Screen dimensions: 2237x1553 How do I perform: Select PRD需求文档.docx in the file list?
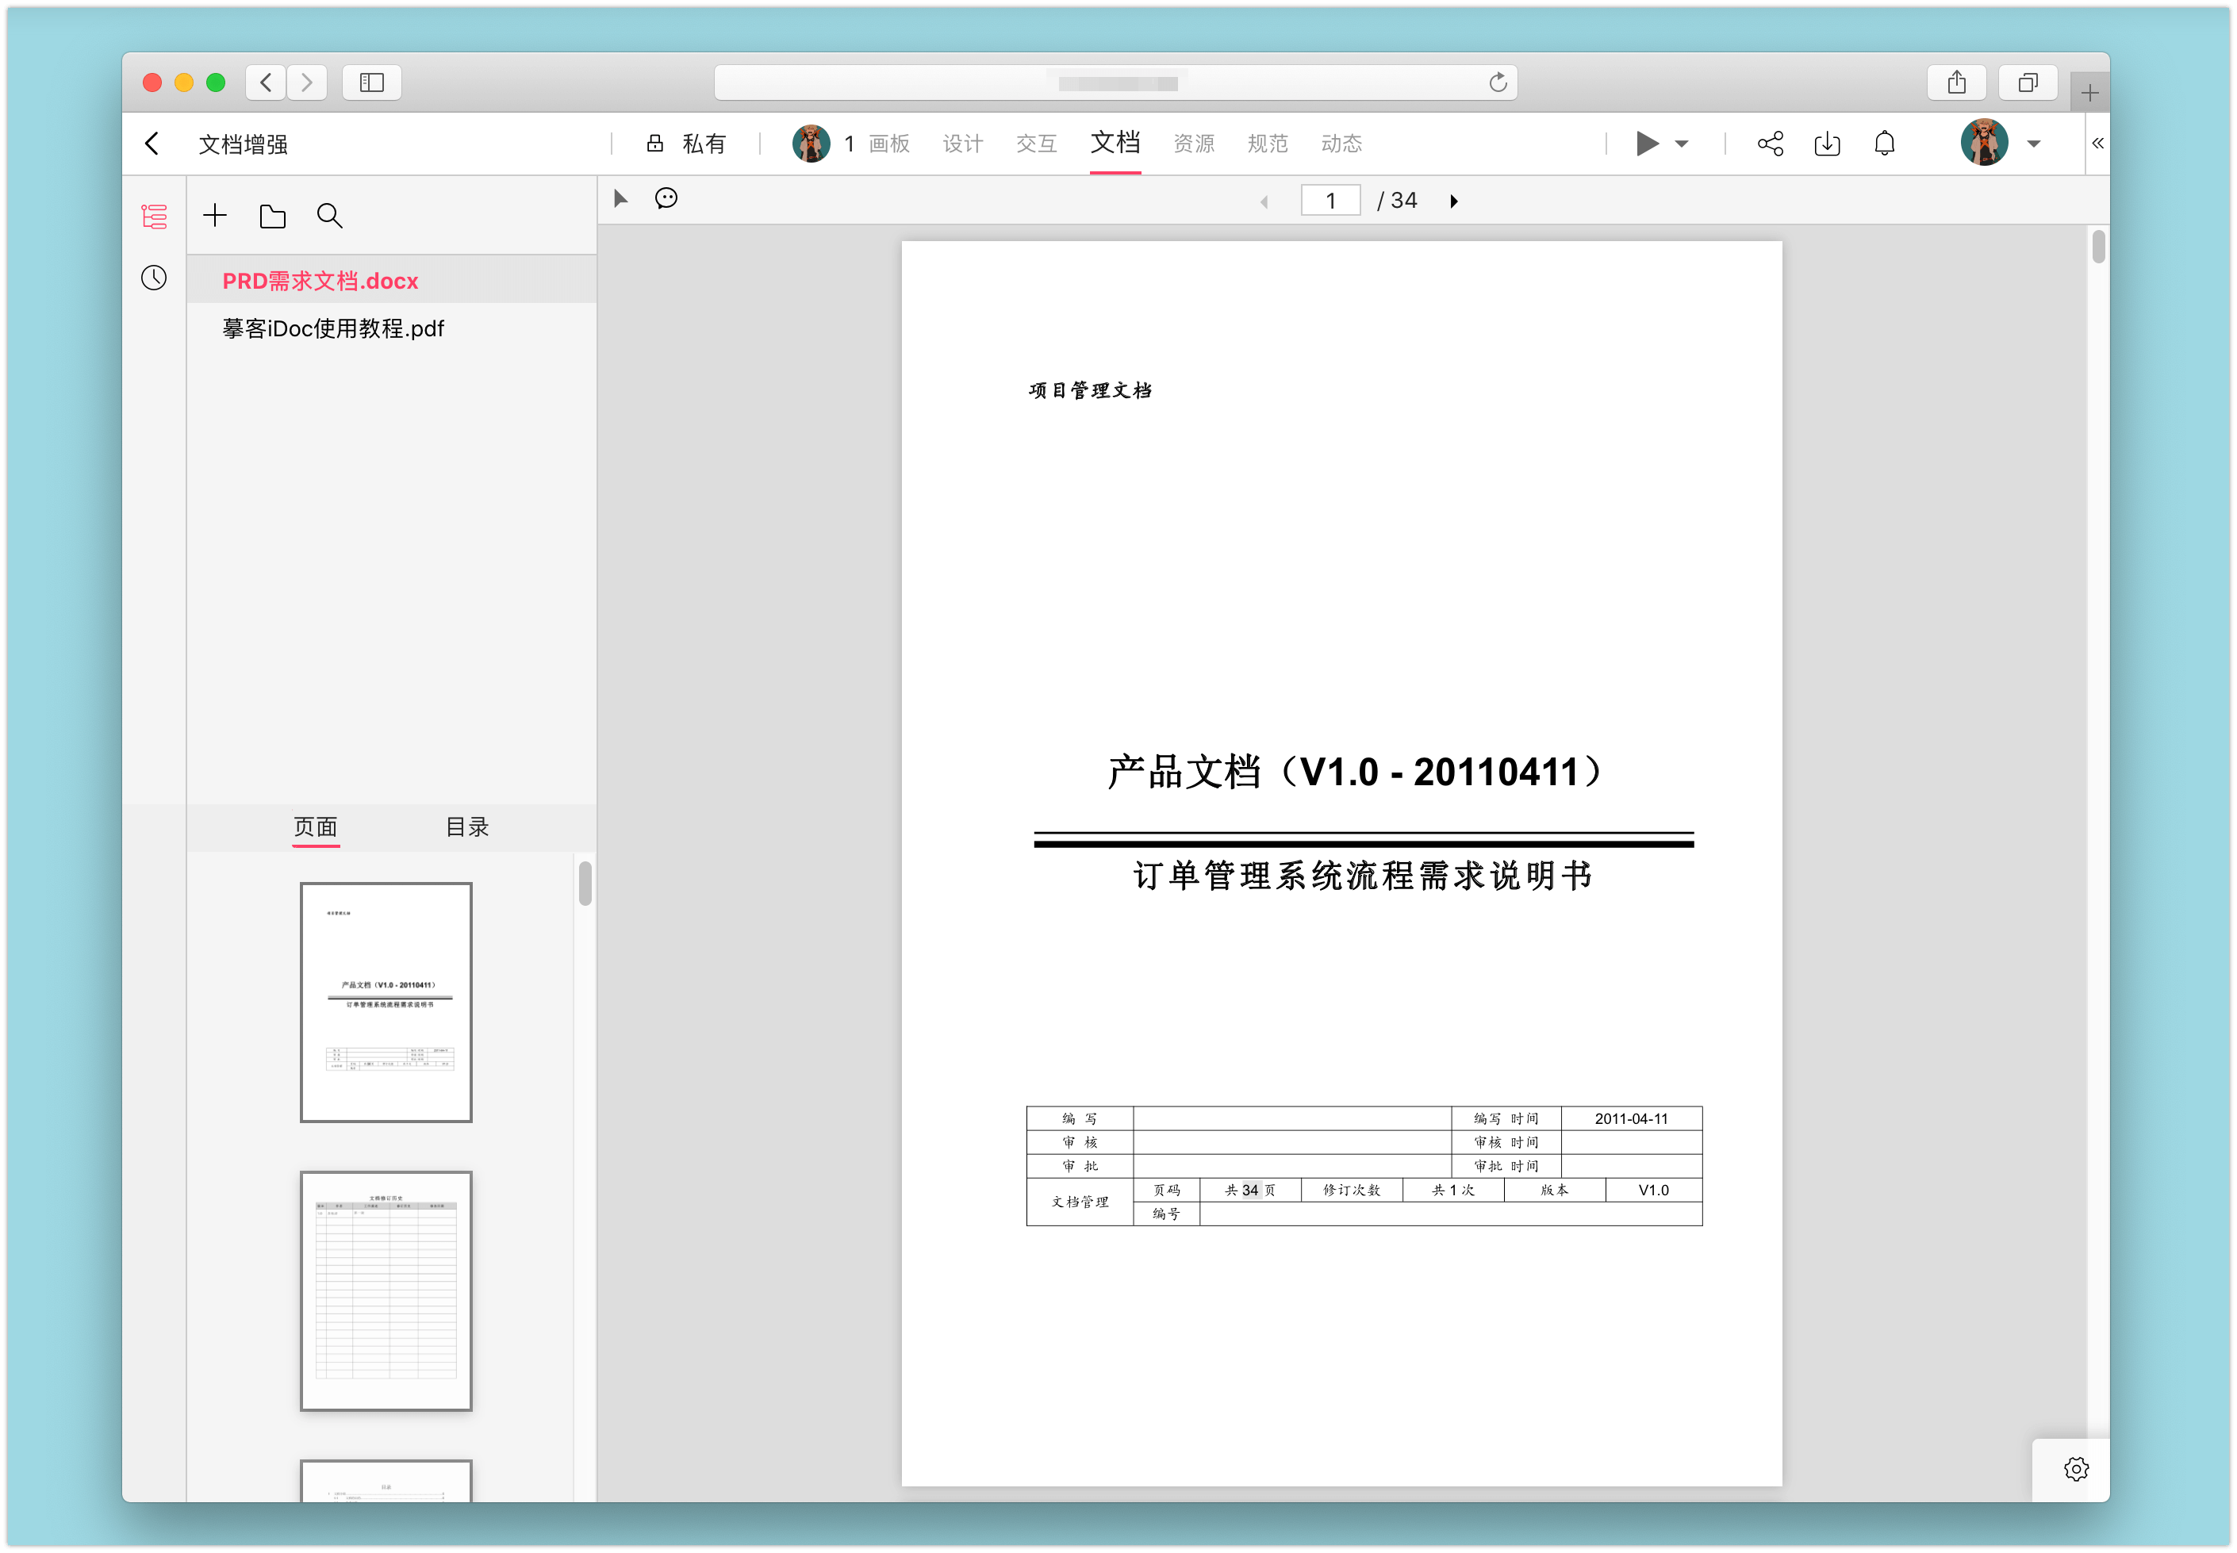coord(391,280)
